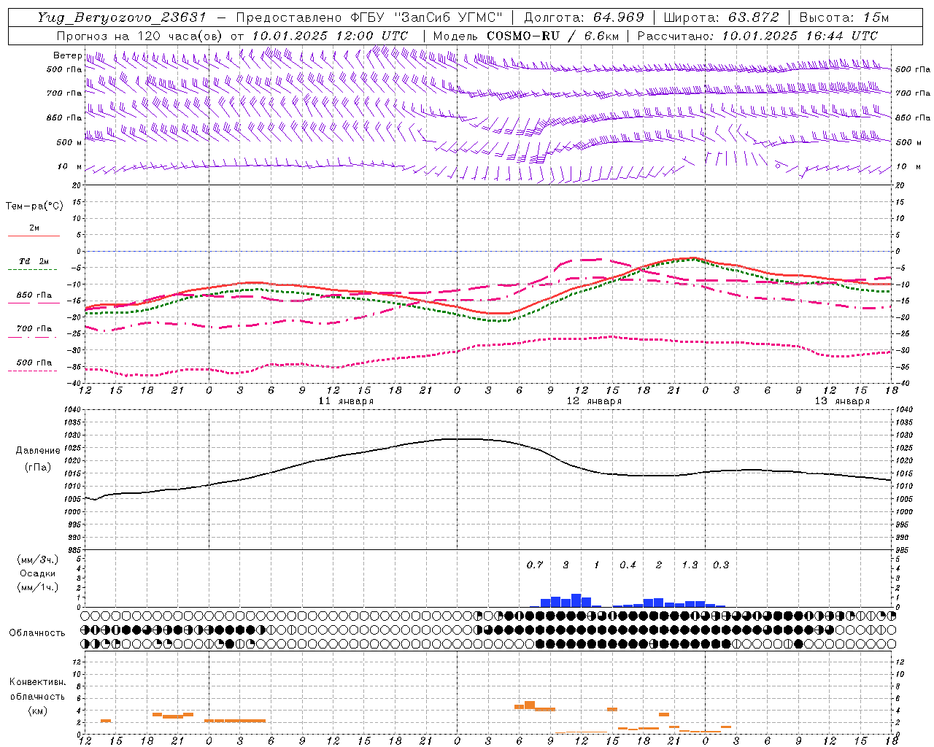
Task: Click the Ветер panel label
Action: pyautogui.click(x=67, y=55)
